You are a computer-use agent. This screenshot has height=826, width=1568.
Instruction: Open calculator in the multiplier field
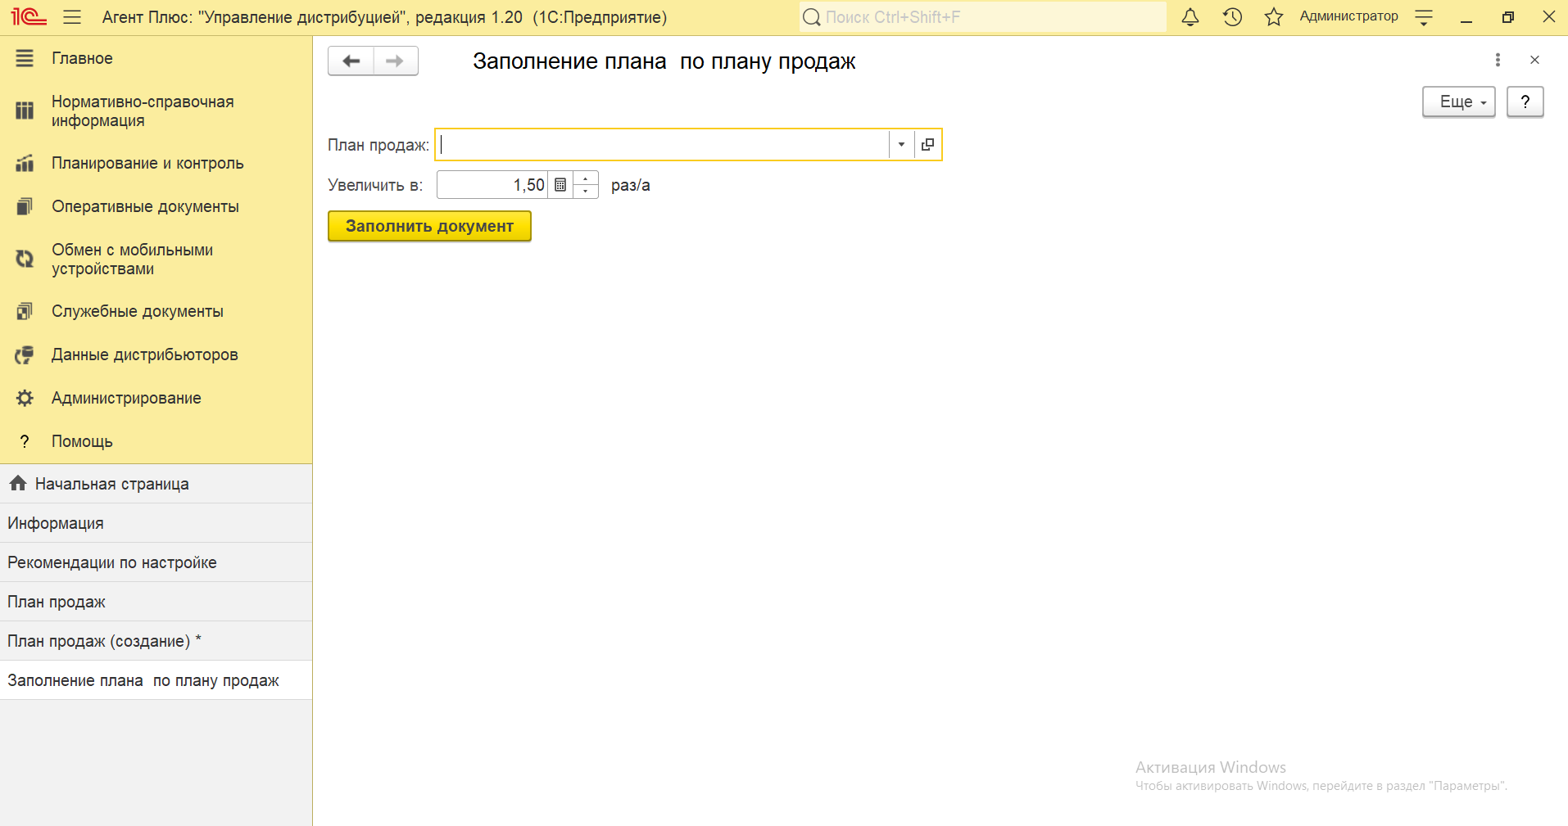coord(560,185)
